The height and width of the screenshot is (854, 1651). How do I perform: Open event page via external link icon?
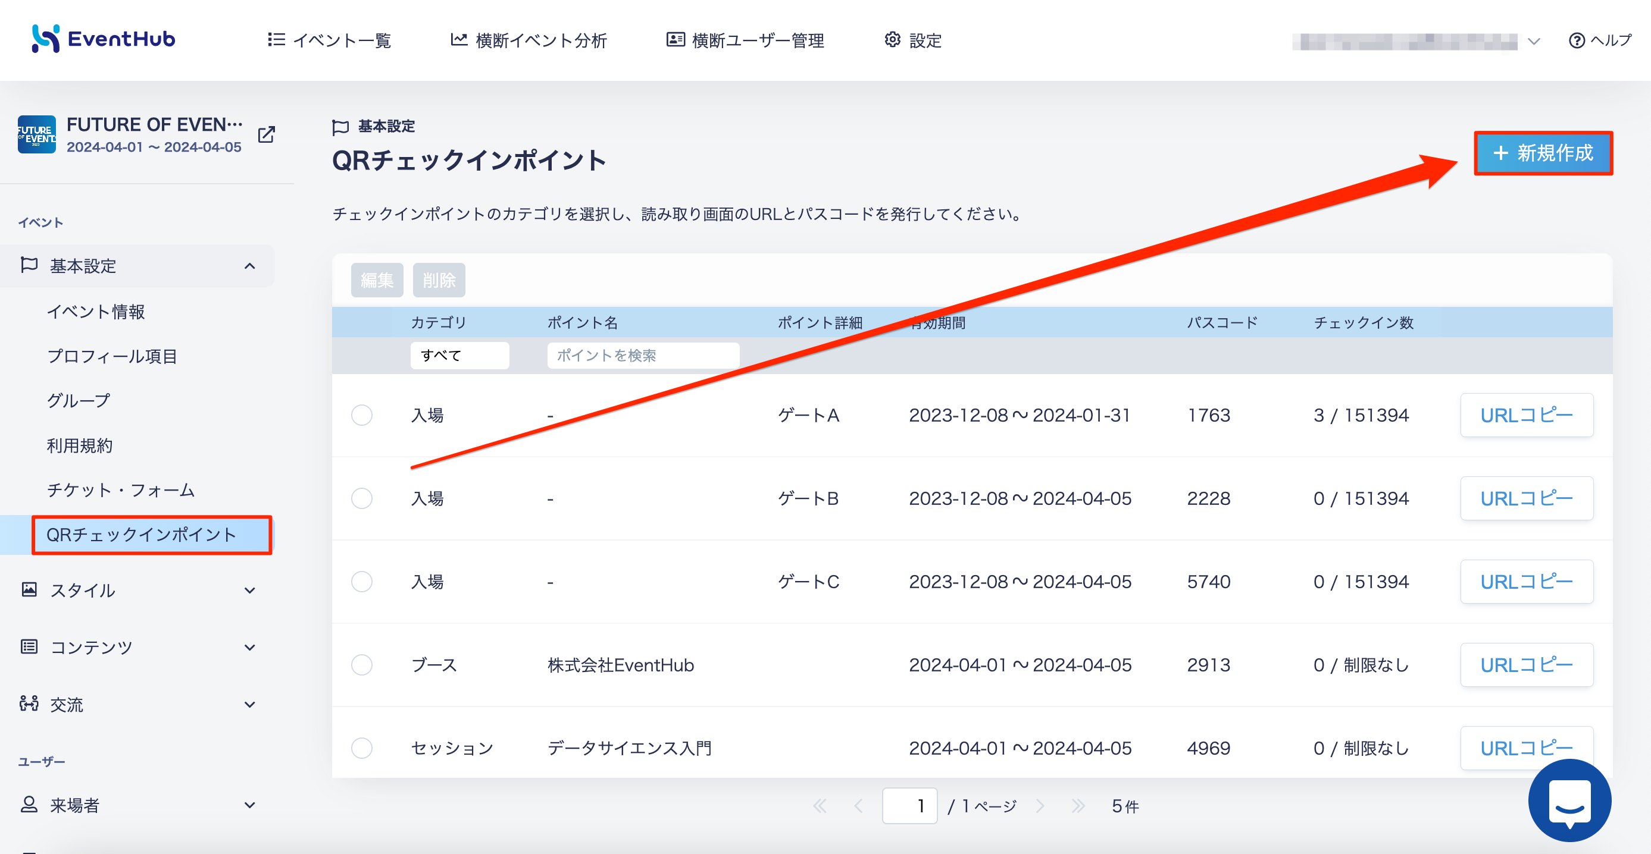(x=266, y=134)
